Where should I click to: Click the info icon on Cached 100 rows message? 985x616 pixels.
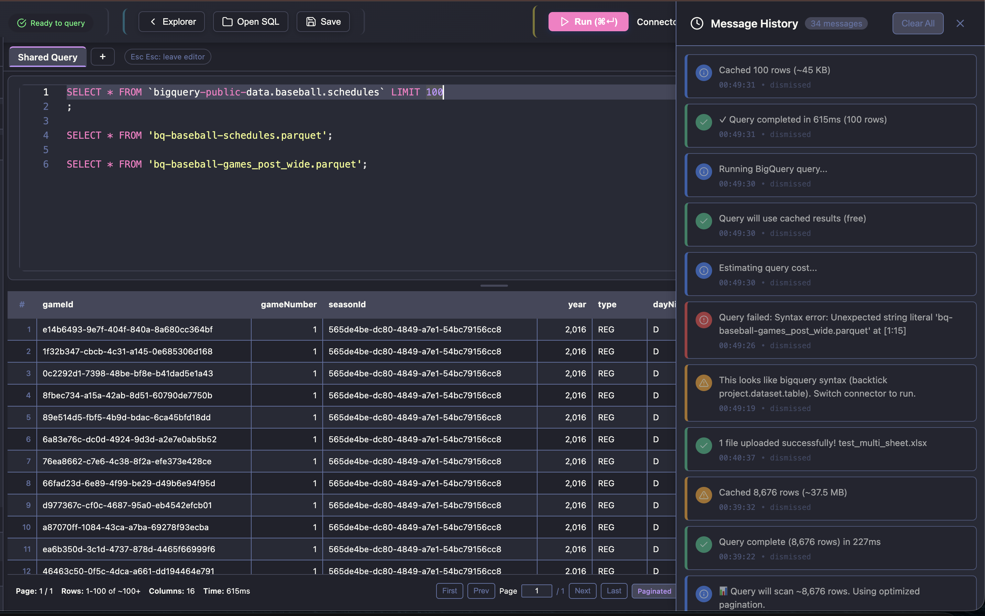704,73
